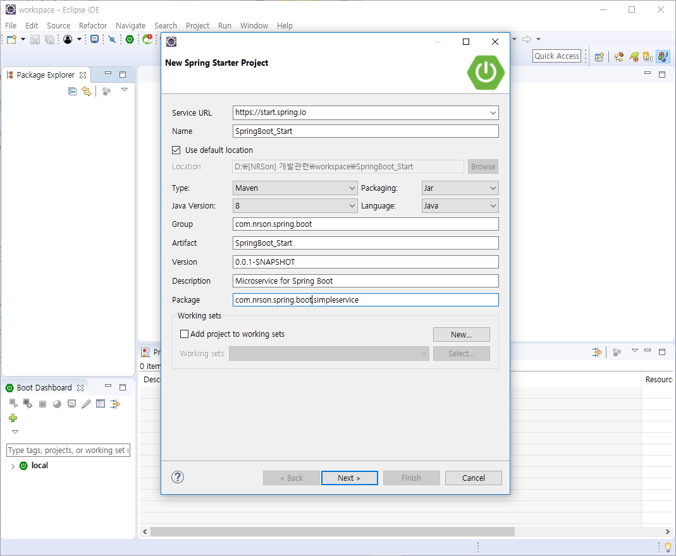Uncheck the Use default location checkbox

[x=176, y=150]
